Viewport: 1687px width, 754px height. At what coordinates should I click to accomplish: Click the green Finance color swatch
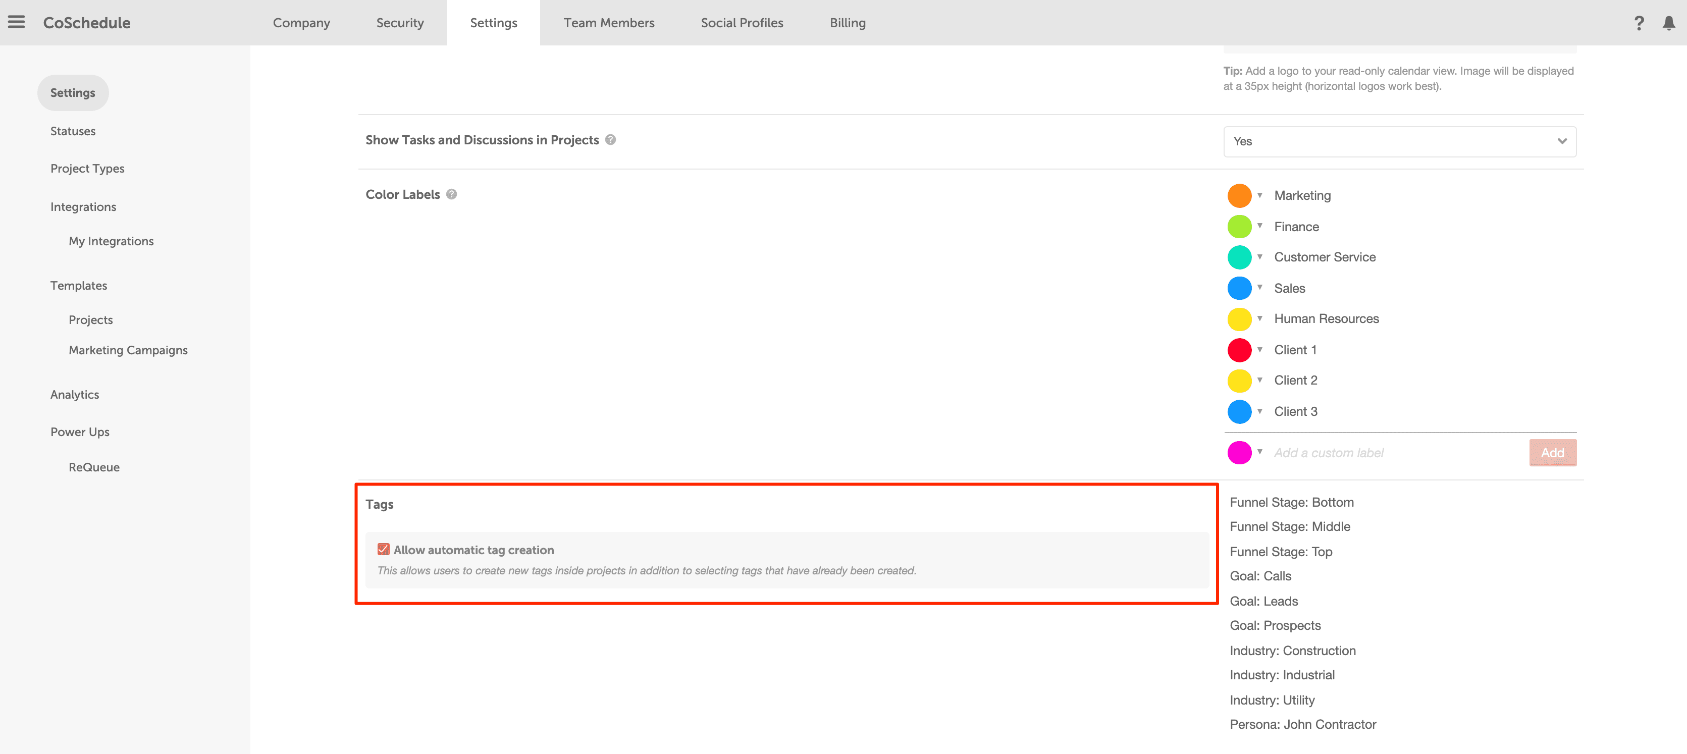click(x=1239, y=227)
